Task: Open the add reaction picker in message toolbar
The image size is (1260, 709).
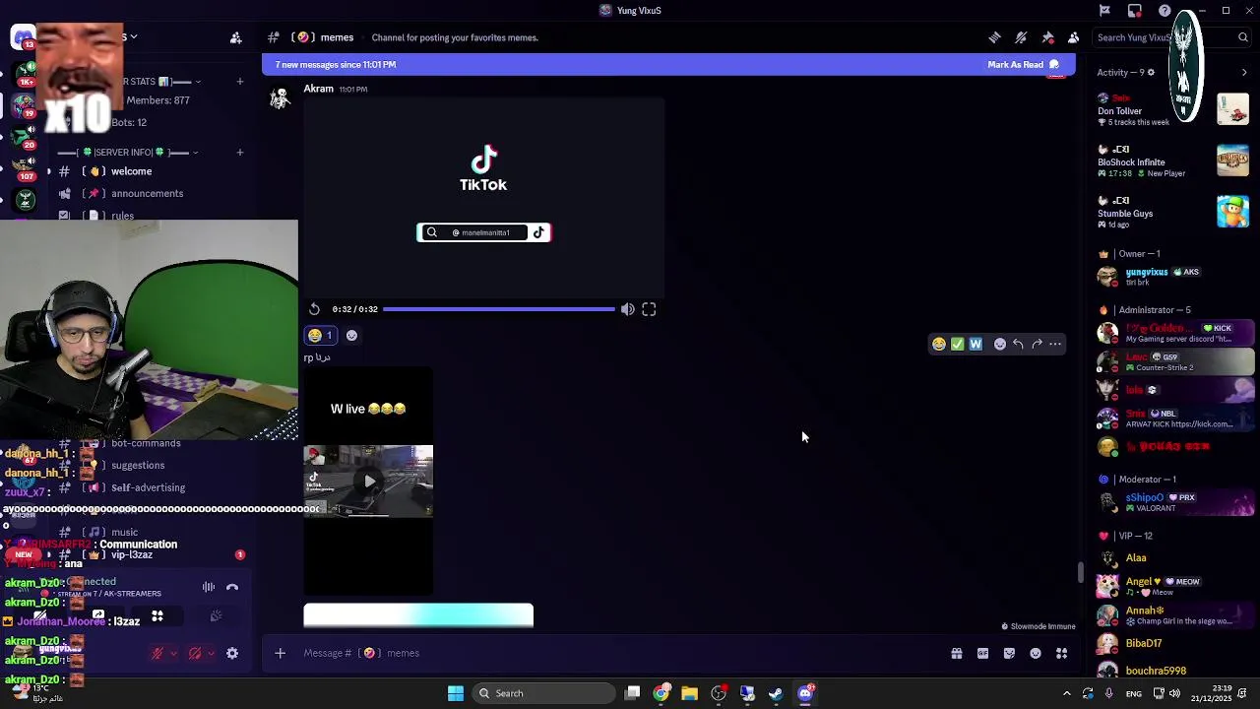Action: click(1000, 344)
